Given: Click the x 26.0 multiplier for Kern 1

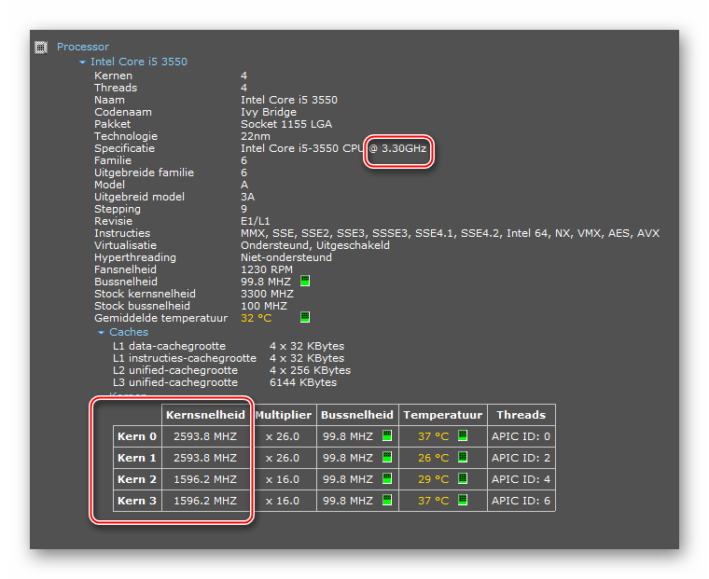Looking at the screenshot, I should click(283, 458).
